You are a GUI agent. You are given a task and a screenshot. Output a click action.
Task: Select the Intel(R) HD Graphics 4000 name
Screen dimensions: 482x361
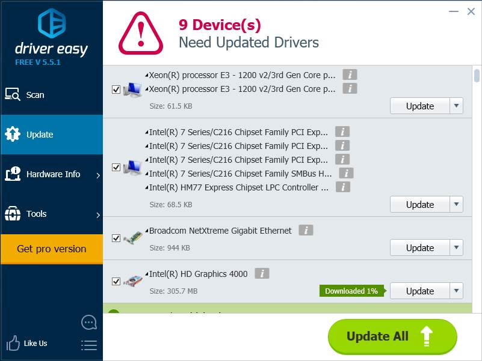coord(198,274)
